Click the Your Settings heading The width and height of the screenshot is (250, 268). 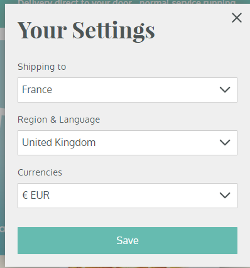(x=86, y=31)
